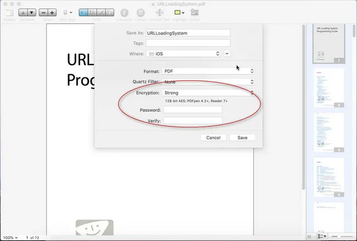This screenshot has width=357, height=241.
Task: Open the Inspector from the toolbar
Action: pyautogui.click(x=125, y=12)
